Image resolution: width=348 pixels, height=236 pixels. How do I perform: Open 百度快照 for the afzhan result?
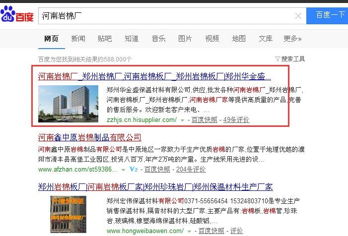pos(157,170)
